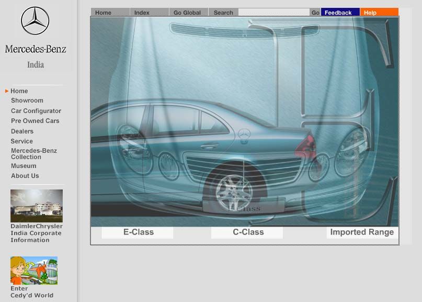Viewport: 422px width, 302px height.
Task: Open the Home tab in top bar
Action: click(110, 13)
